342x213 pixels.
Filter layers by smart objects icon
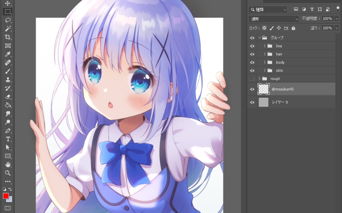pyautogui.click(x=328, y=9)
